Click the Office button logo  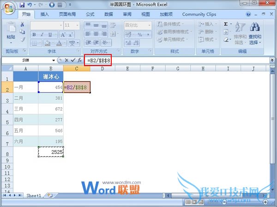9,8
